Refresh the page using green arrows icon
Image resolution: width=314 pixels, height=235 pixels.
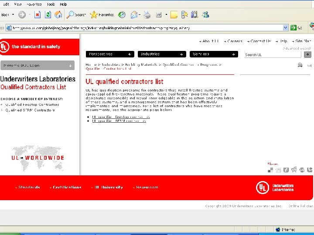(x=48, y=15)
